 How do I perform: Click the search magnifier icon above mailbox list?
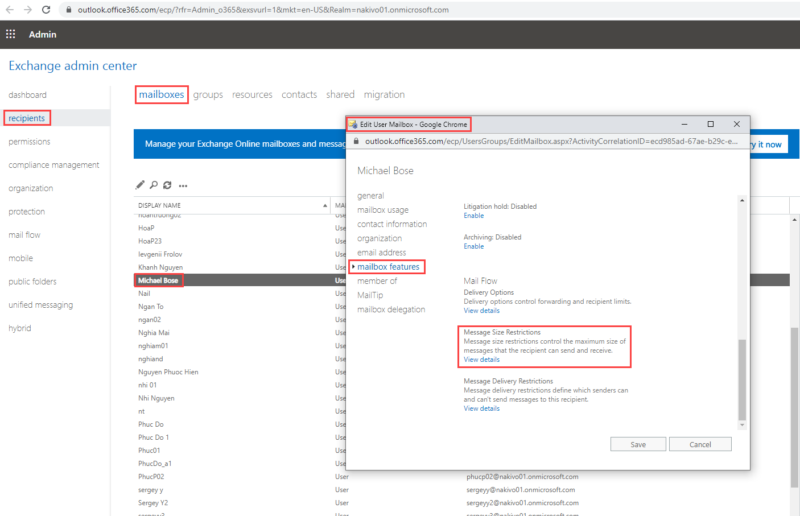coord(154,185)
